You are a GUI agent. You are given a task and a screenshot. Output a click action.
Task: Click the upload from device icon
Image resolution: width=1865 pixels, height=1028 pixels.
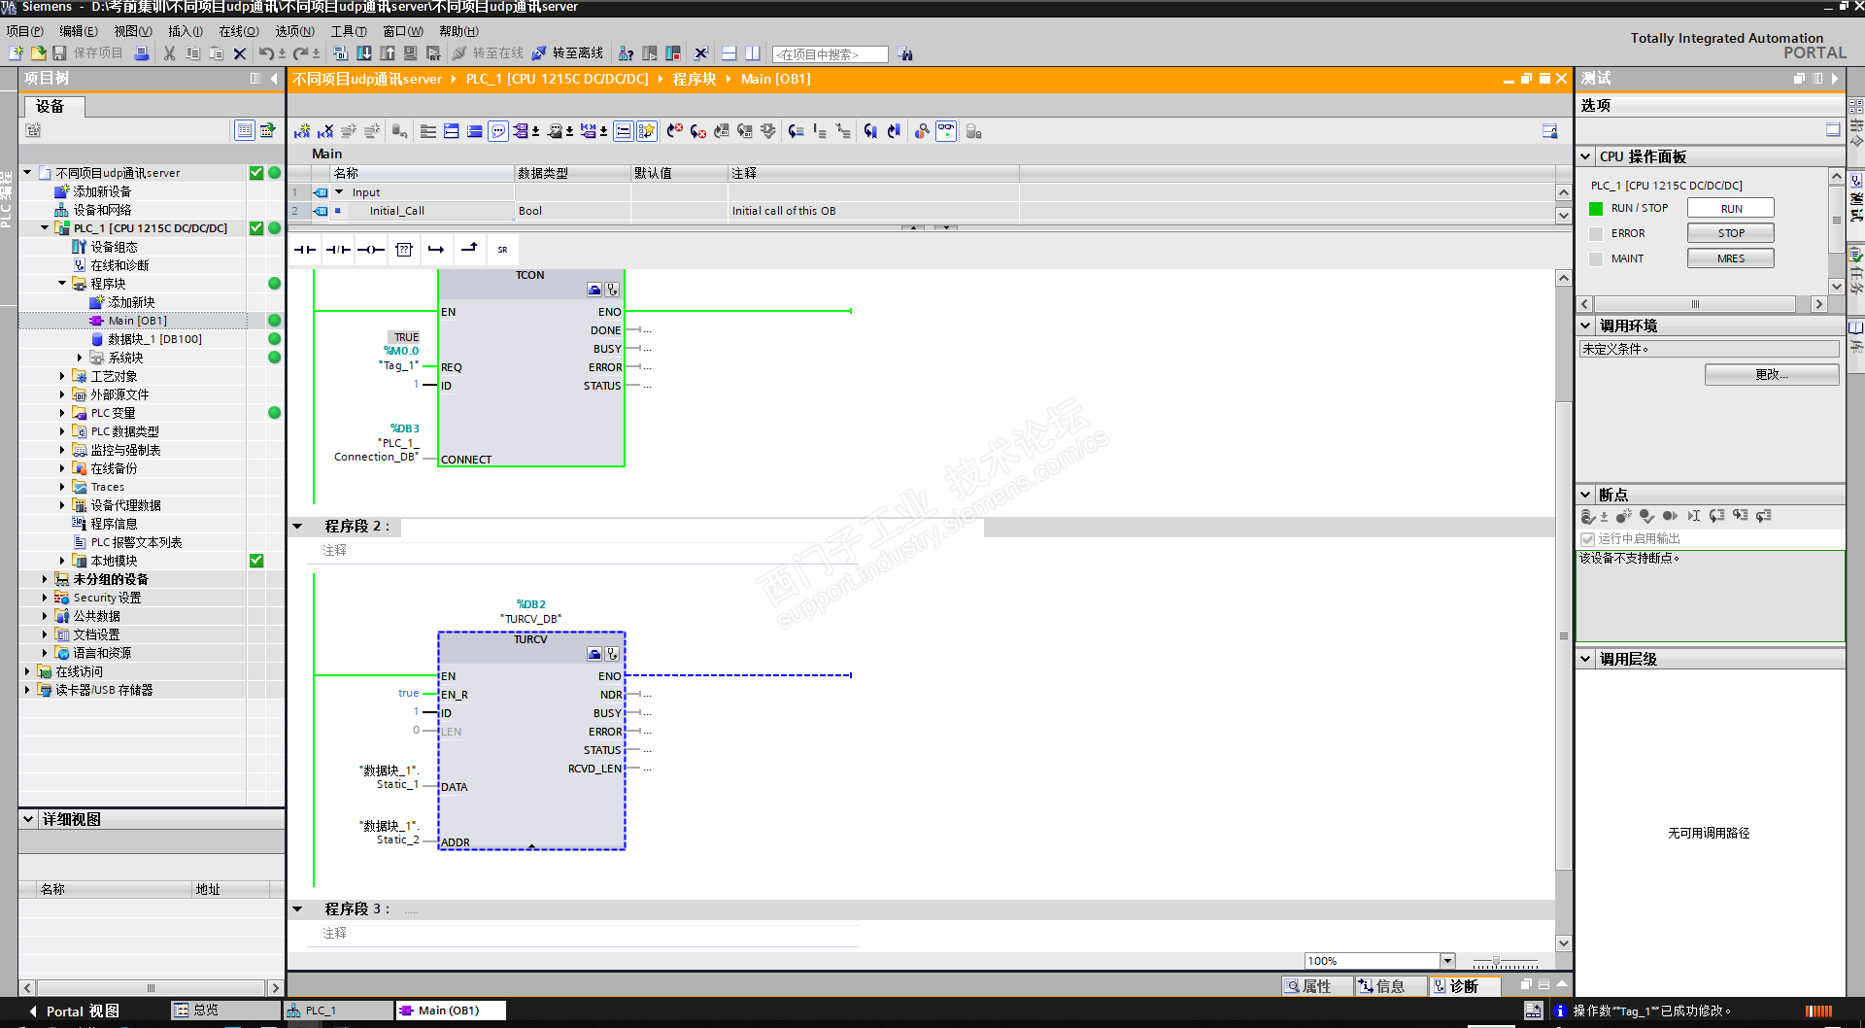tap(388, 53)
